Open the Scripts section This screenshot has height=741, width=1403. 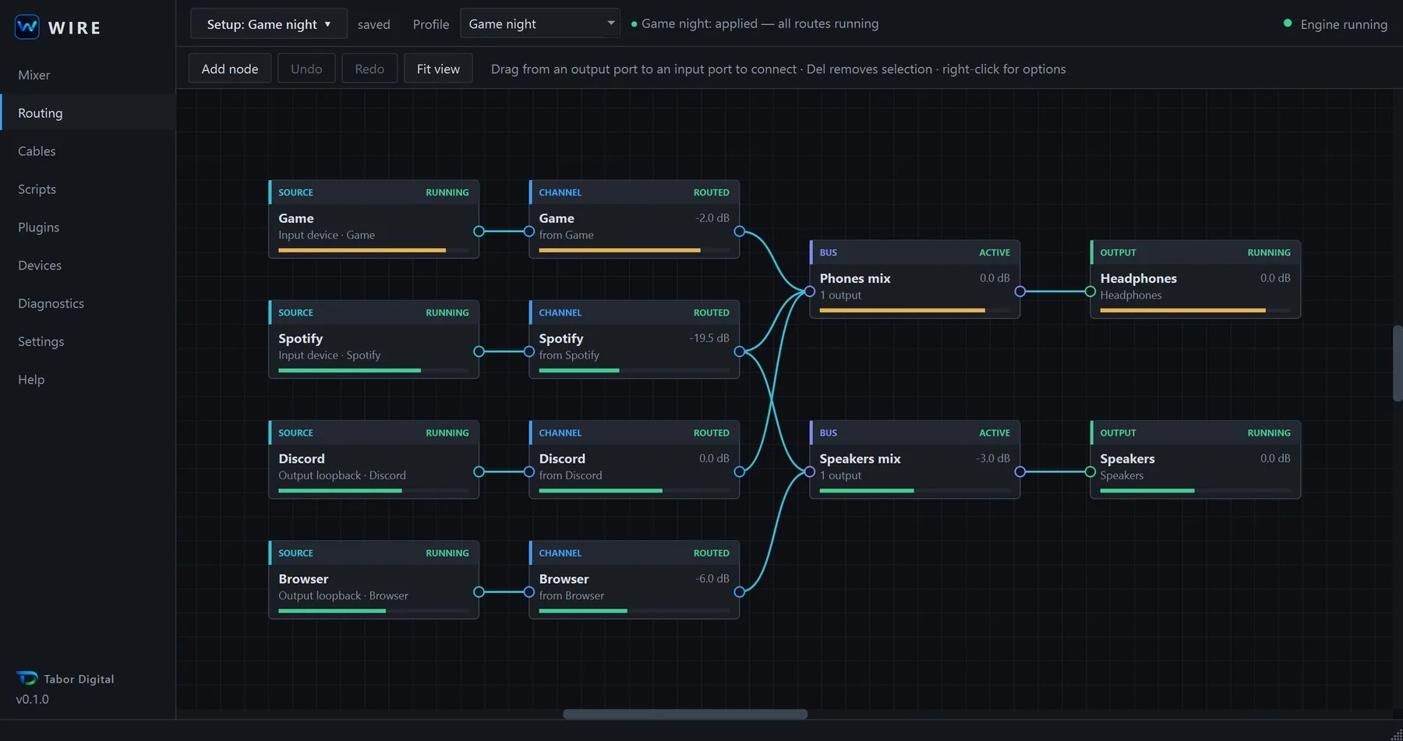tap(87, 189)
